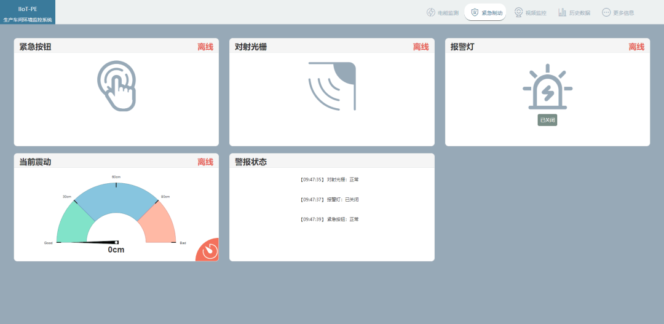The image size is (664, 324).
Task: Click the 30cm gauge tick label
Action: 67,197
